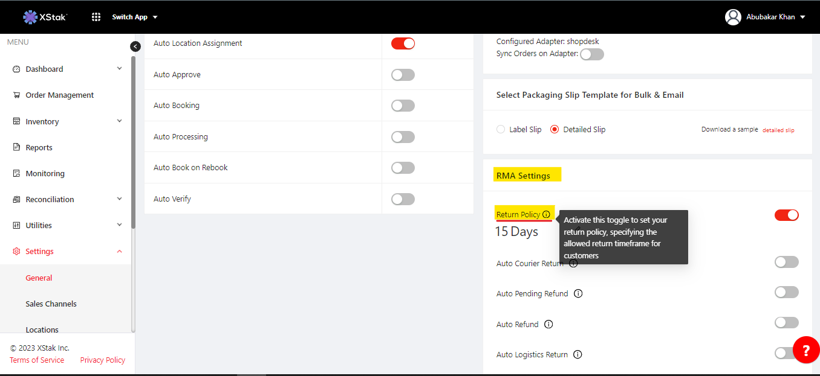Select the Label Slip radio option
This screenshot has height=376, width=820.
pyautogui.click(x=501, y=130)
